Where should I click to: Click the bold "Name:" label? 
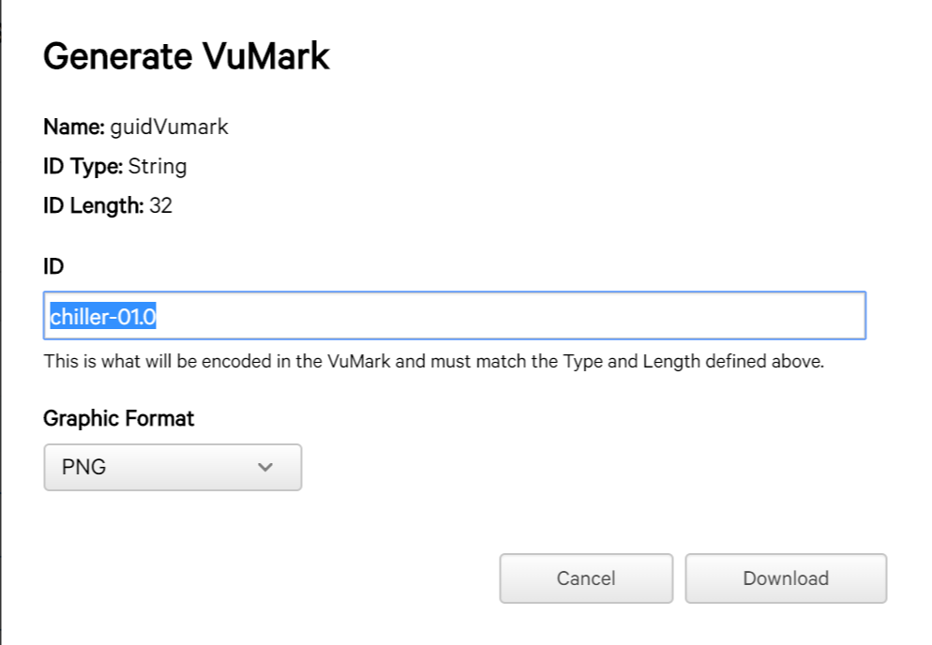click(x=74, y=127)
